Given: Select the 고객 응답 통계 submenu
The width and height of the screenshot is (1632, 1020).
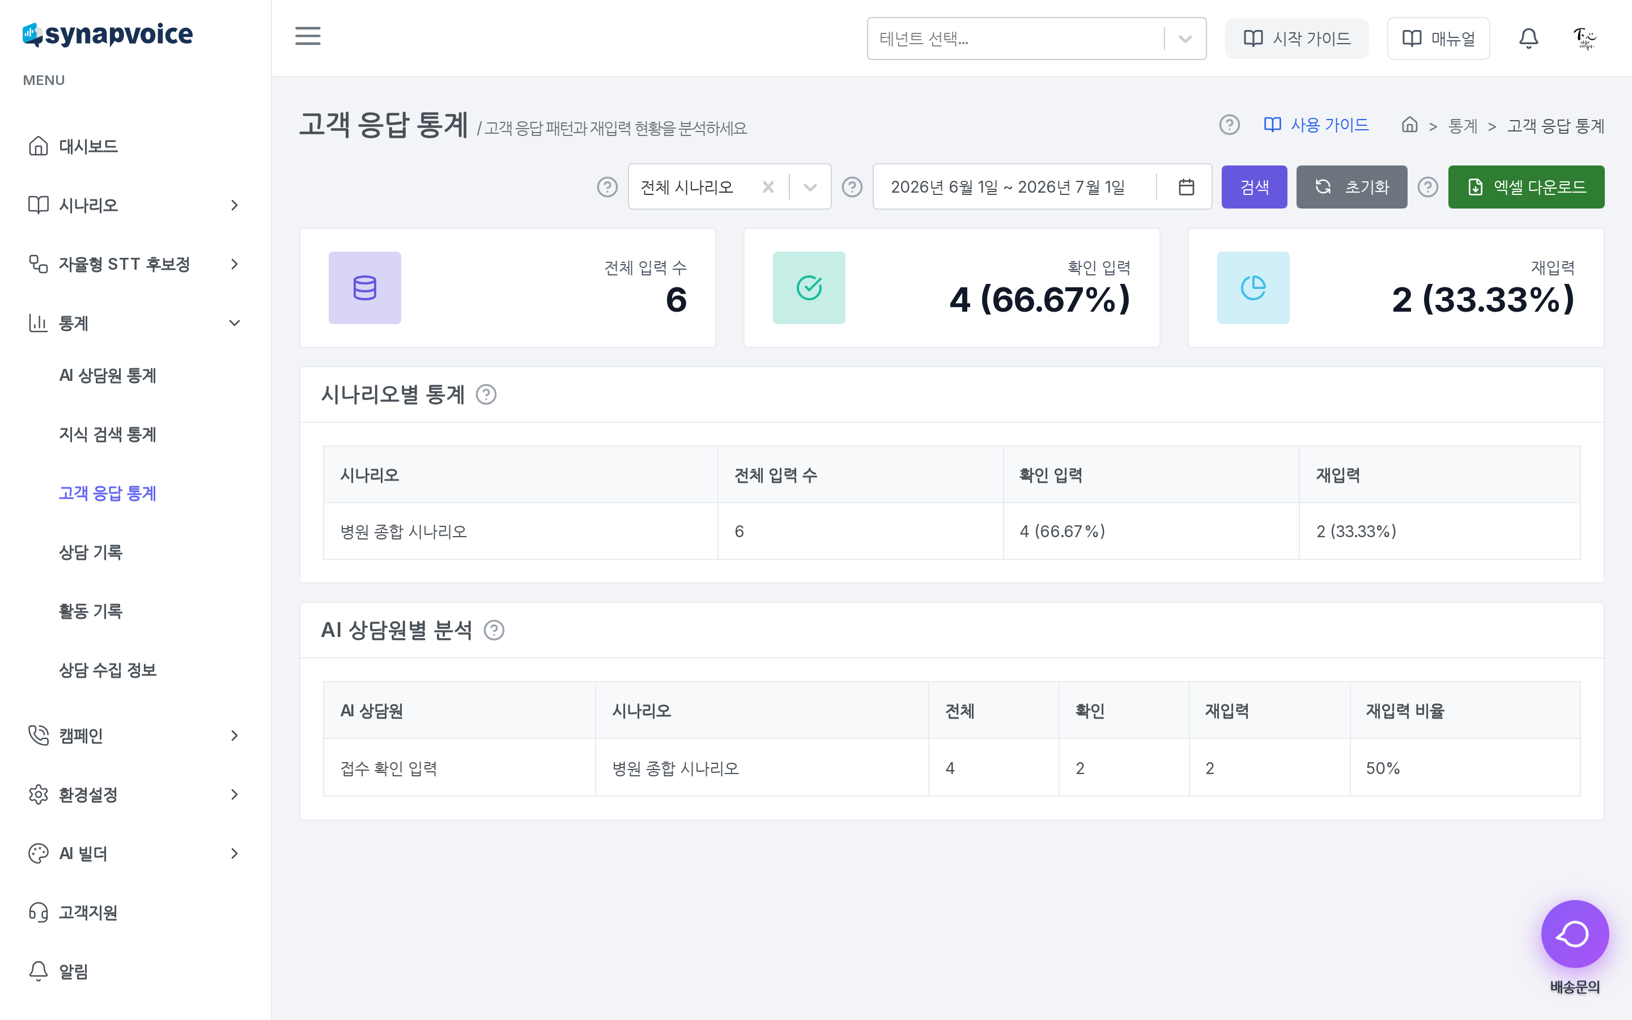Looking at the screenshot, I should click(x=108, y=493).
